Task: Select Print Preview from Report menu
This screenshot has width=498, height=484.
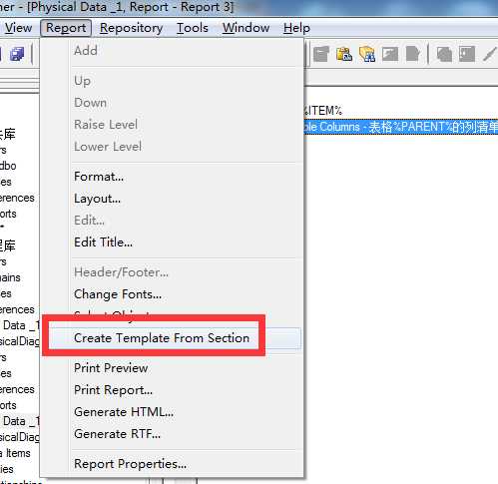Action: (111, 368)
